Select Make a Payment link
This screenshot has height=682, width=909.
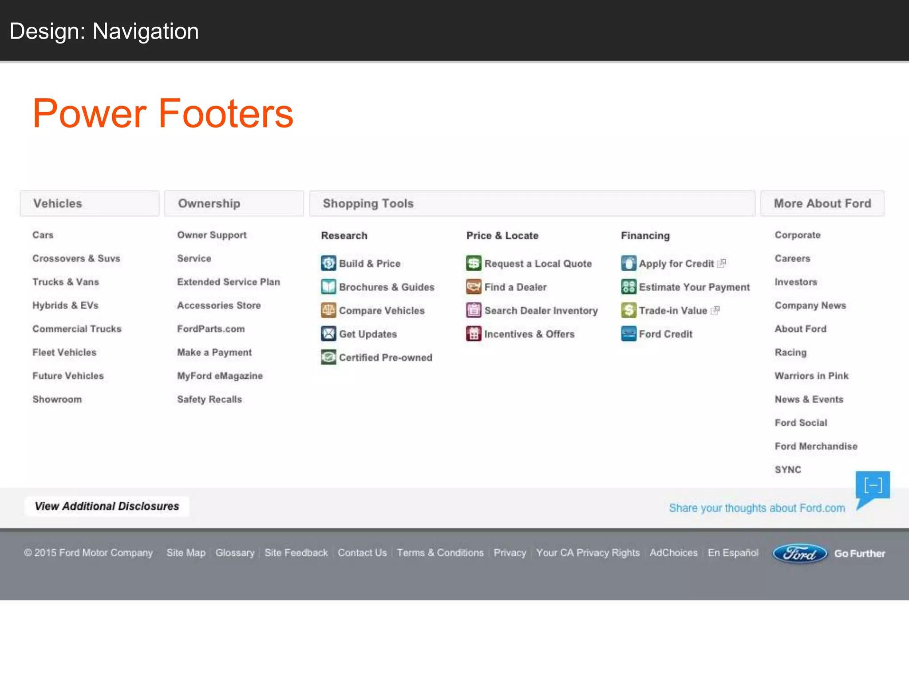[214, 353]
